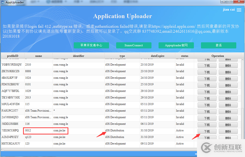This screenshot has width=245, height=157.
Task: Click the horizontal scrollbar left arrow
Action: (x=2, y=150)
